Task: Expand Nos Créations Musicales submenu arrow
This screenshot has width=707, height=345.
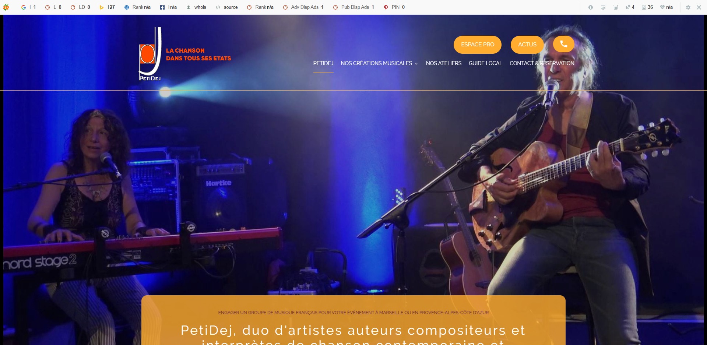Action: 416,64
